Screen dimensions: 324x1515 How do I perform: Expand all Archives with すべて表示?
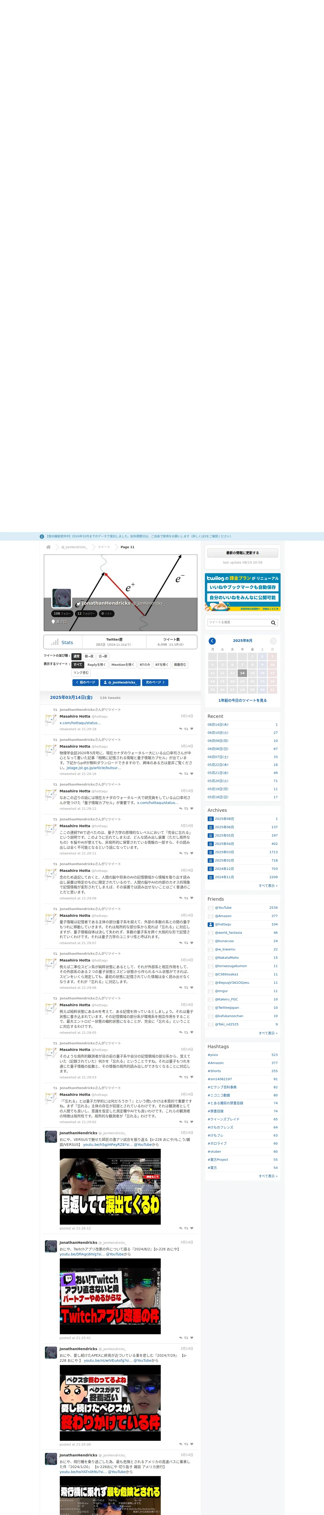tap(268, 886)
